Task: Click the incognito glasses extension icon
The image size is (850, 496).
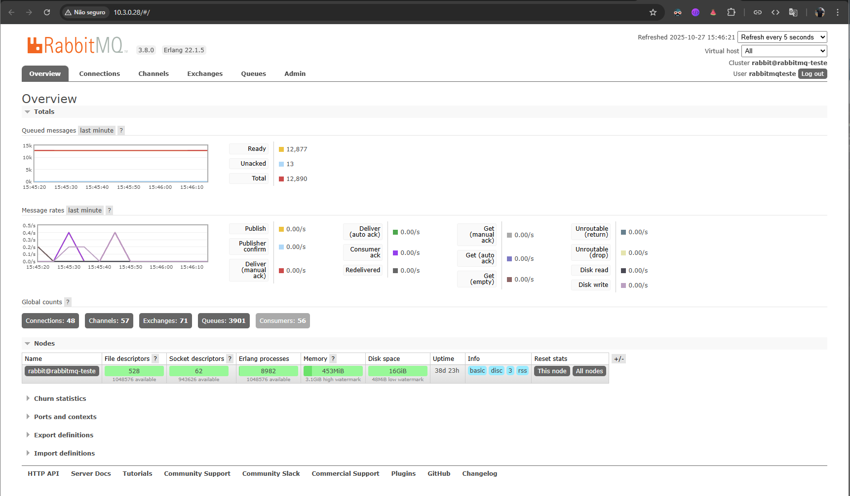Action: click(x=678, y=12)
